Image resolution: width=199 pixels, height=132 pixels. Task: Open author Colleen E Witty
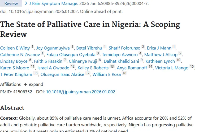tap(15, 48)
